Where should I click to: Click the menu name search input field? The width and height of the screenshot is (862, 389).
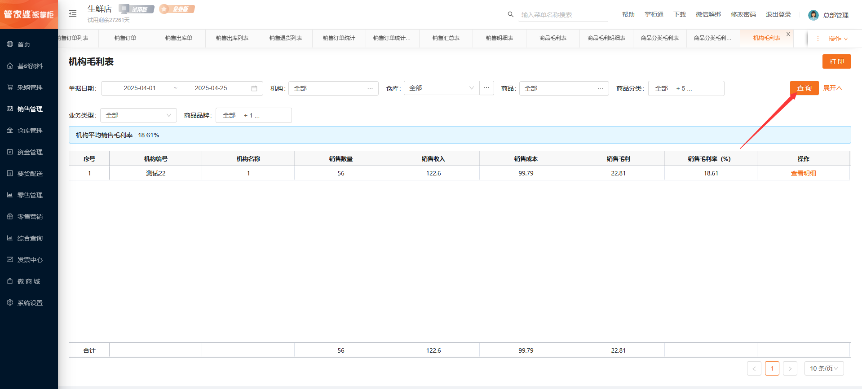click(x=563, y=15)
